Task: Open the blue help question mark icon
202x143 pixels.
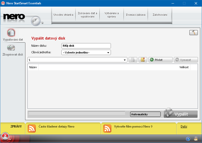Action: [x=188, y=139]
